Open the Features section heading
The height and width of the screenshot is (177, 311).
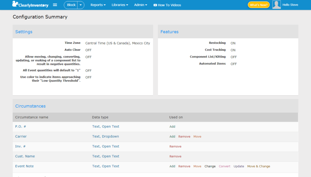pos(169,32)
